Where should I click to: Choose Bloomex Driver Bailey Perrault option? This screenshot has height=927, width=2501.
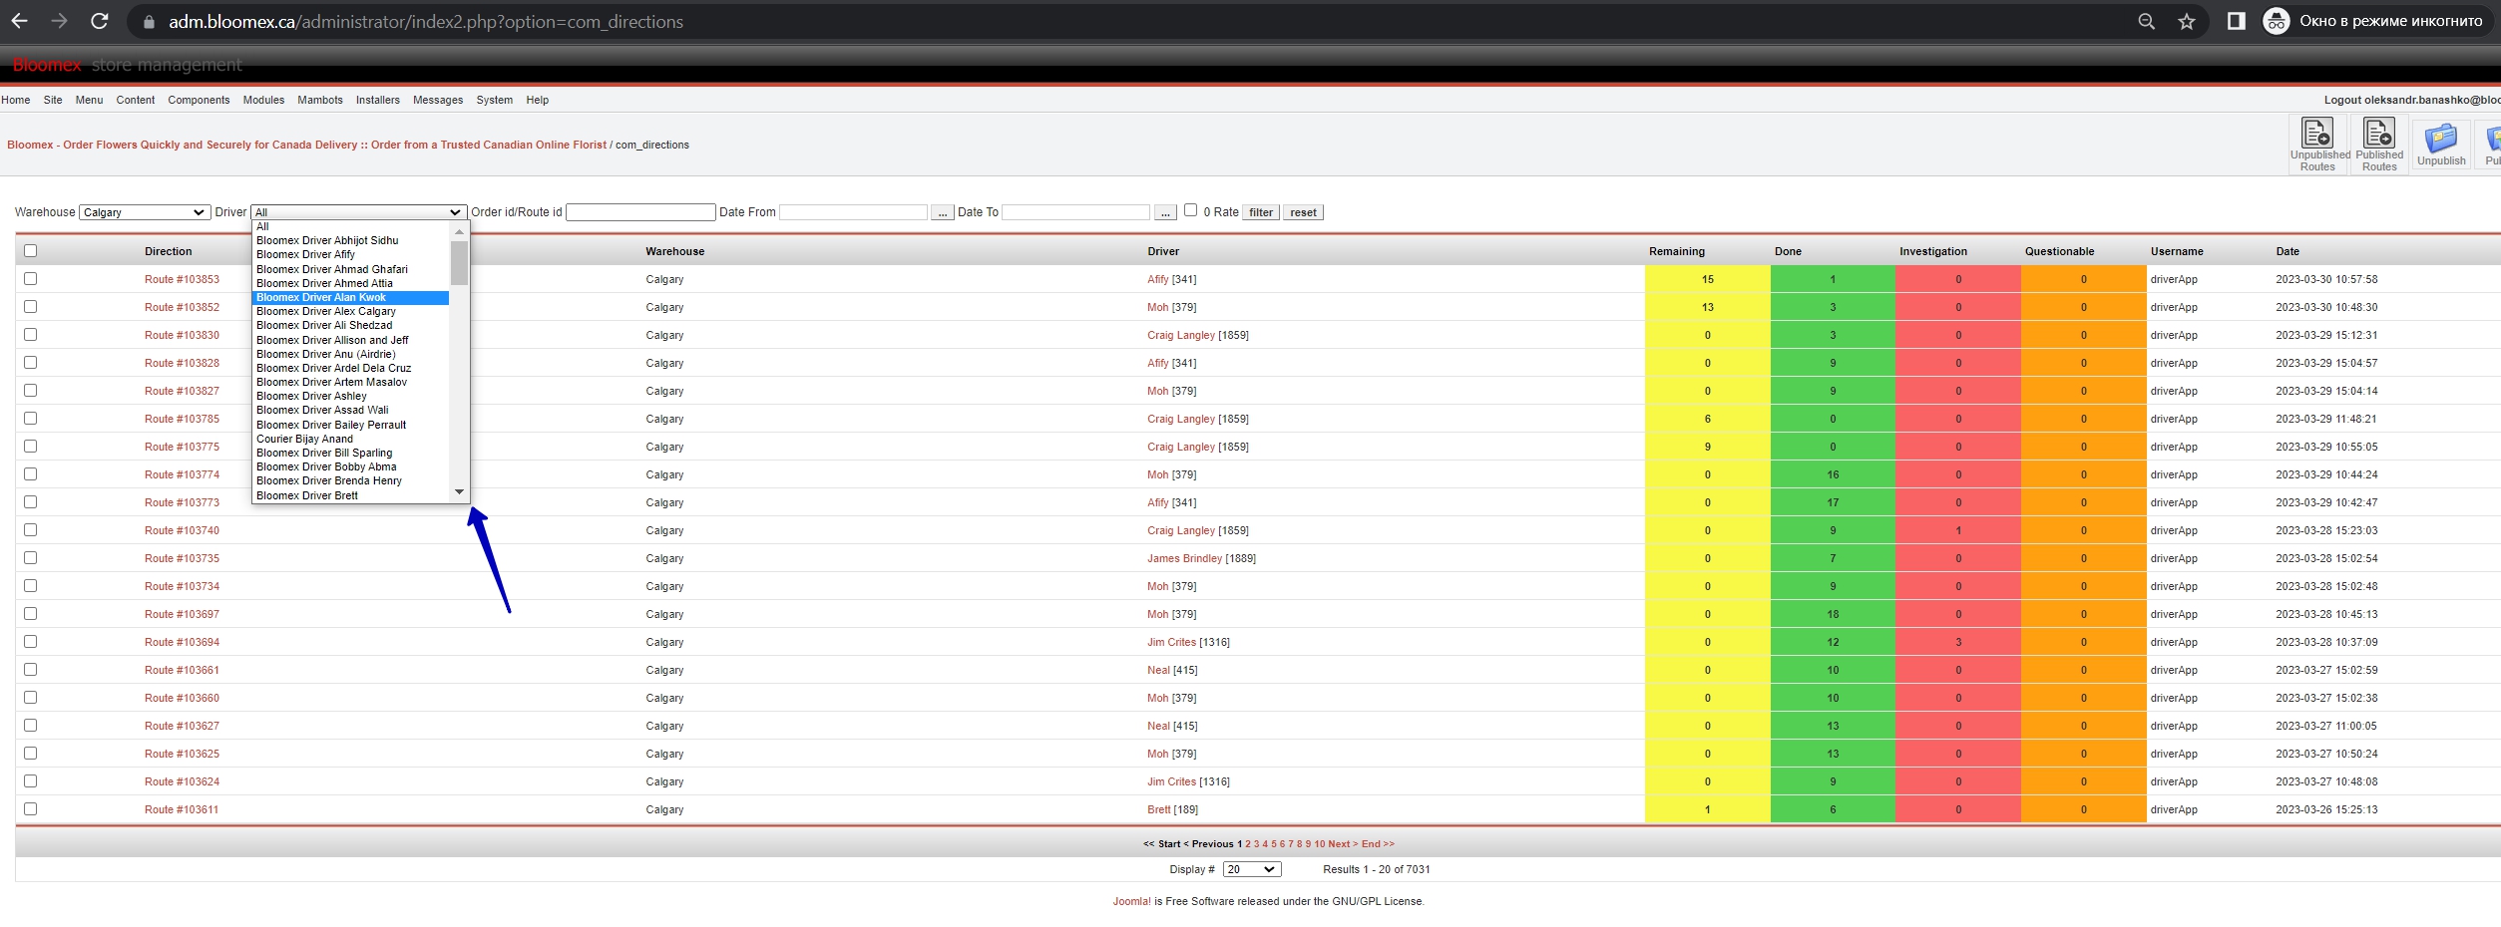[350, 426]
